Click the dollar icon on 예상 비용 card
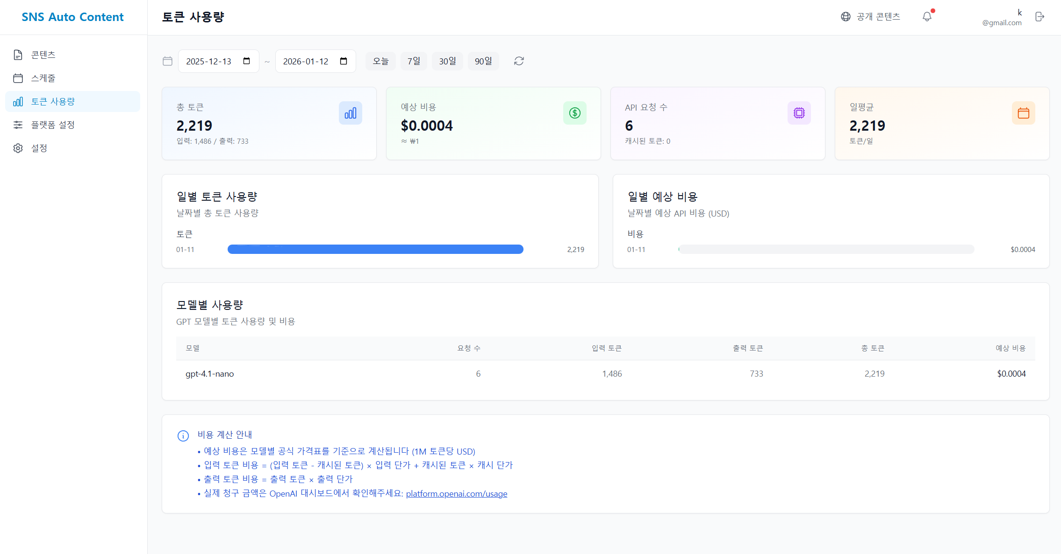1061x554 pixels. (x=574, y=113)
